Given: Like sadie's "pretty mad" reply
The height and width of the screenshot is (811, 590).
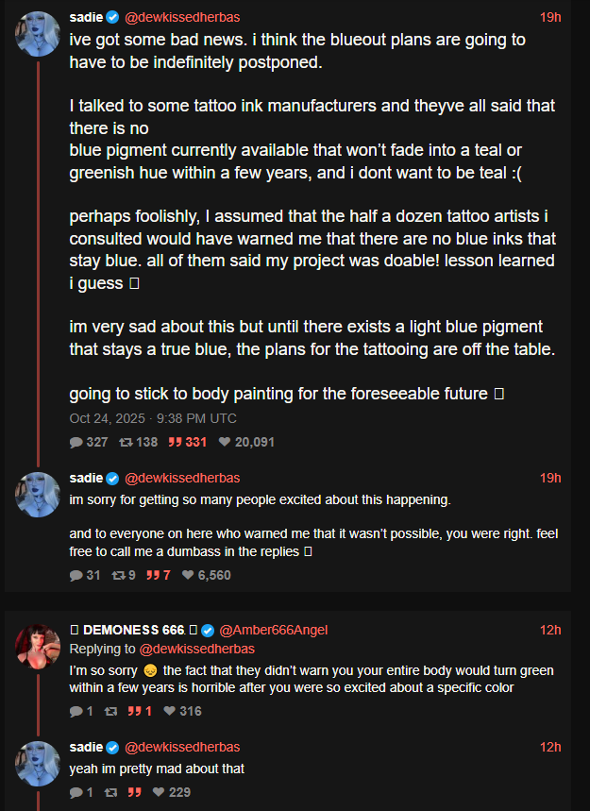Looking at the screenshot, I should 159,792.
